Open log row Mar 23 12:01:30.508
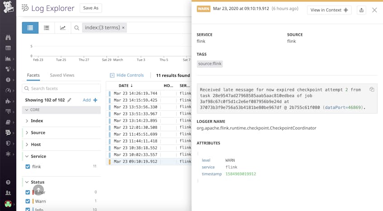The width and height of the screenshot is (383, 211). point(149,127)
